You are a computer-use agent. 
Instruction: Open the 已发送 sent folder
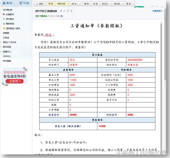6,38
